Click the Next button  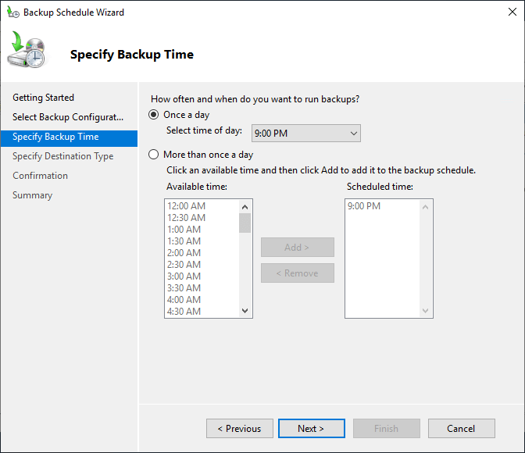coord(312,428)
